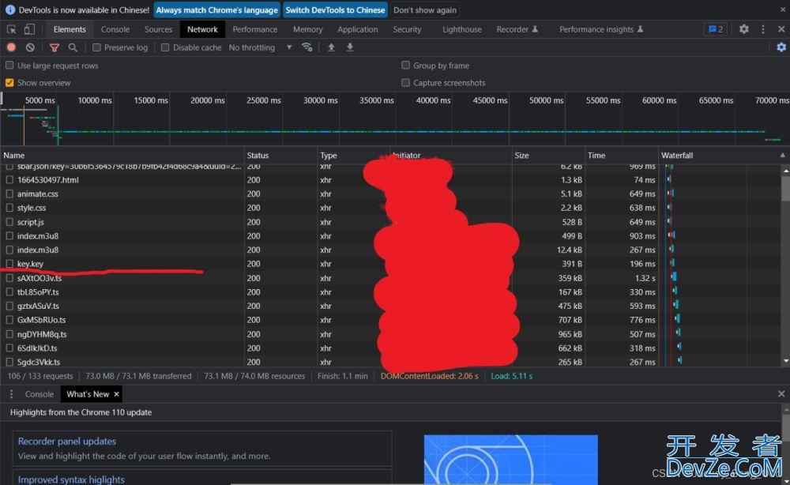
Task: Open network search with magnifier icon
Action: (x=73, y=47)
